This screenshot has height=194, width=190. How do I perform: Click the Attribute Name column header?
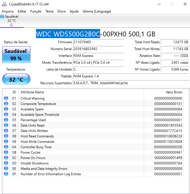81,92
